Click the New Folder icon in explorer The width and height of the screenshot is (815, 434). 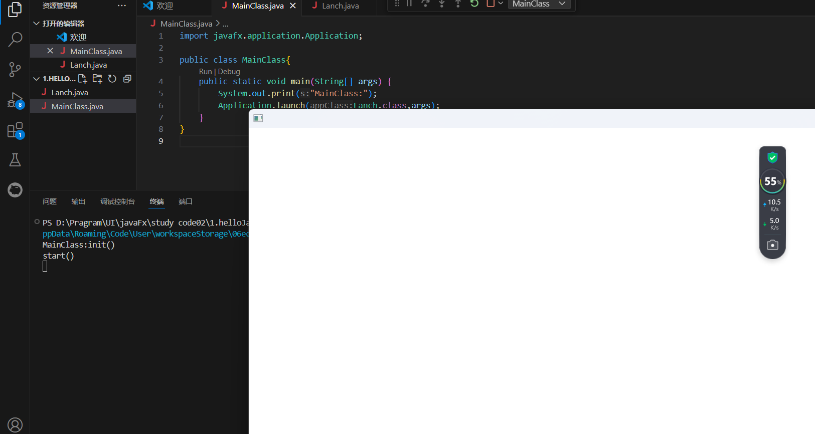click(x=97, y=79)
